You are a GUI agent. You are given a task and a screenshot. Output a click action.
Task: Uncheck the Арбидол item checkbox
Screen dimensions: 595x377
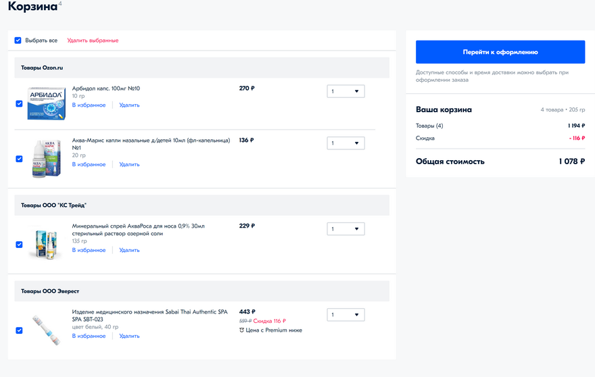click(19, 103)
